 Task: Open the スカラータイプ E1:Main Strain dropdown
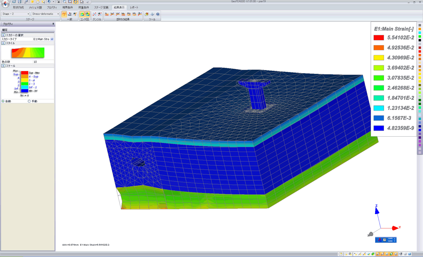point(52,39)
